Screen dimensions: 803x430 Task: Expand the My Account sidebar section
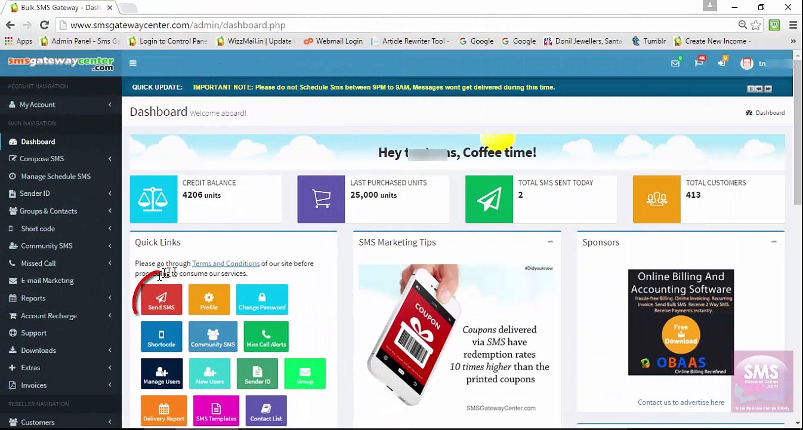pyautogui.click(x=61, y=105)
